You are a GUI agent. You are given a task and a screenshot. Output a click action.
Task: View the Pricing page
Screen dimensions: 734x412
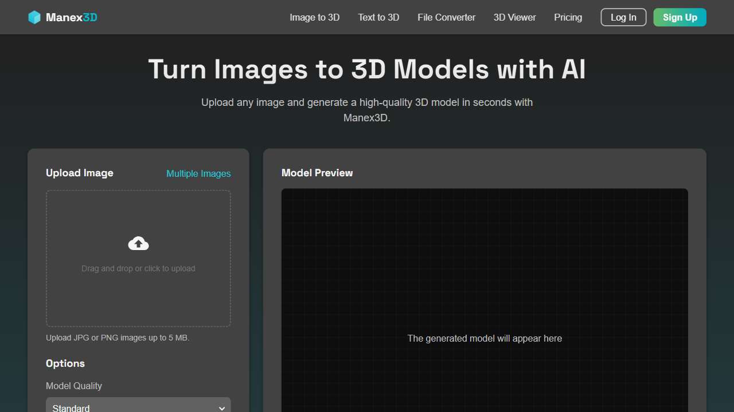pos(568,17)
